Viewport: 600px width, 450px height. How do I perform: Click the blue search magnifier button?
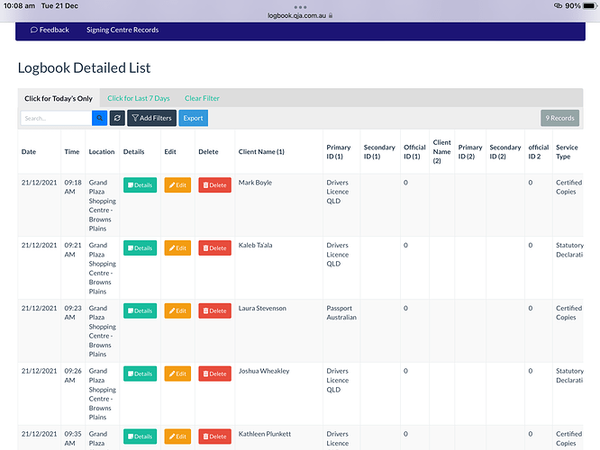(99, 118)
